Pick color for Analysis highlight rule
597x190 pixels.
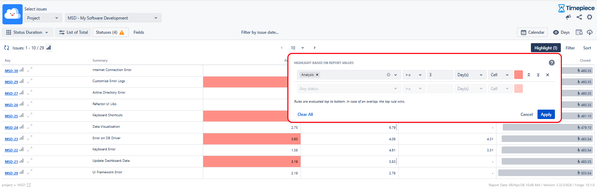click(518, 75)
